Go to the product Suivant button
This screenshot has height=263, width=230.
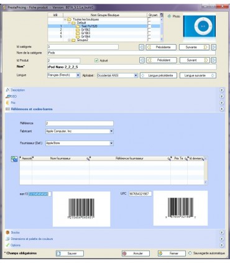click(195, 60)
